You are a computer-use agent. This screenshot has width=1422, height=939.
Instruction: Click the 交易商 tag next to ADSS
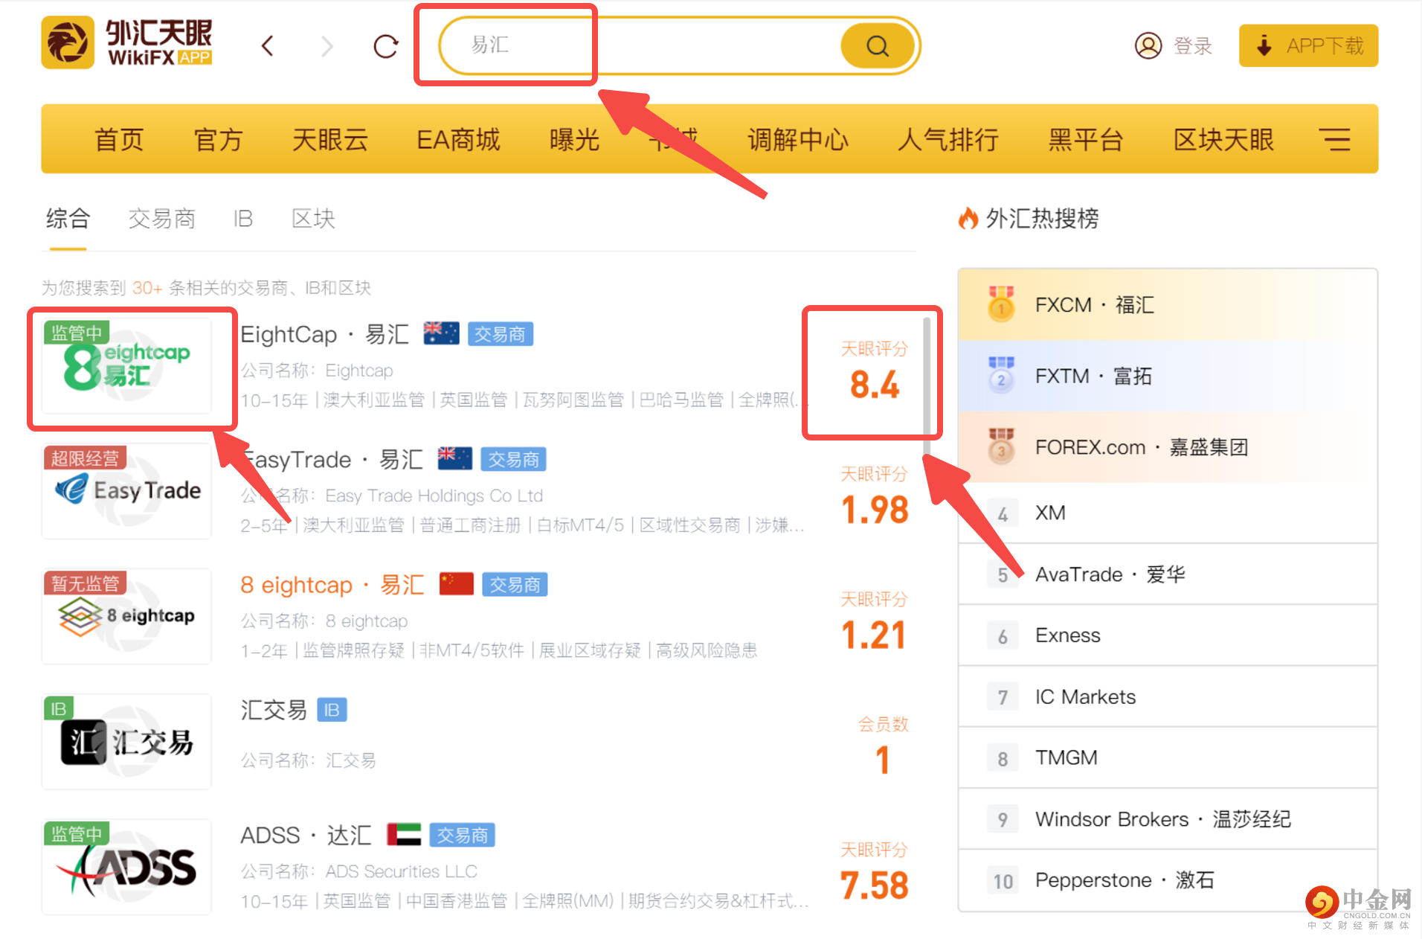(462, 836)
